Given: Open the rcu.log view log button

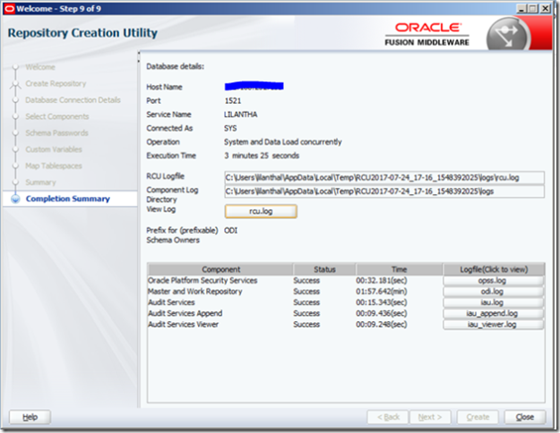Looking at the screenshot, I should click(261, 211).
